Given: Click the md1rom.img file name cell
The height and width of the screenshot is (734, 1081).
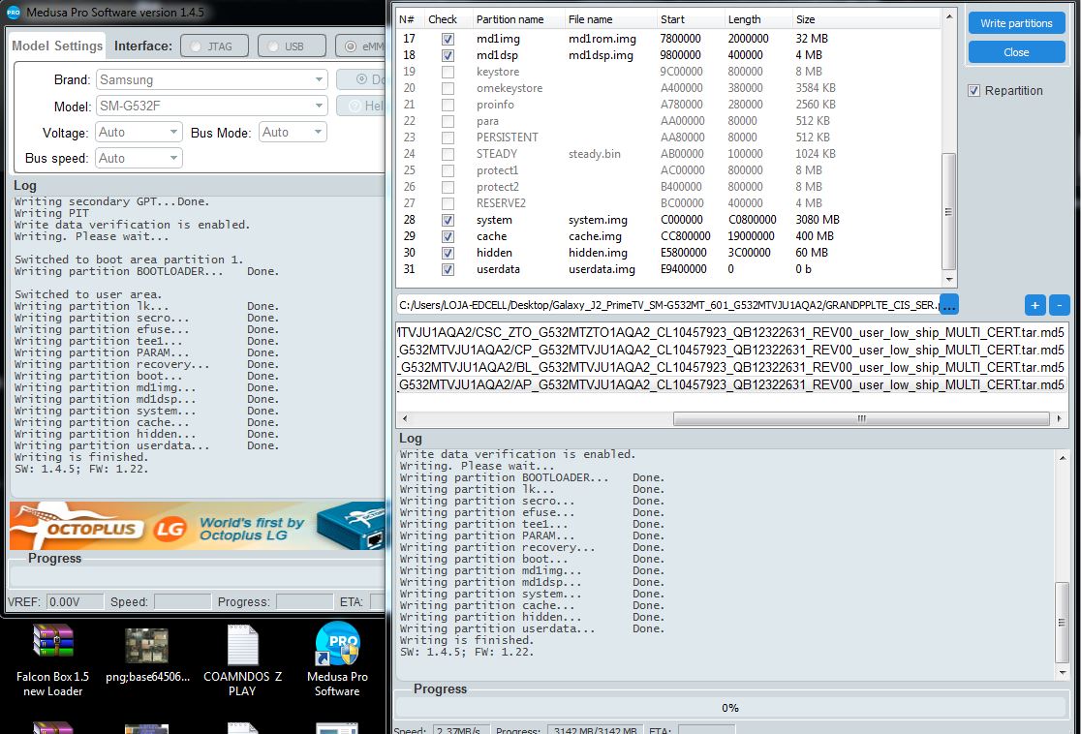Looking at the screenshot, I should 602,39.
